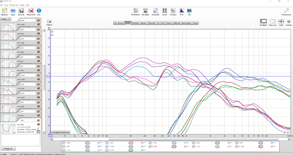Screen dimensions: 293x155
Task: Click the Change Cal button
Action: [x=8, y=149]
